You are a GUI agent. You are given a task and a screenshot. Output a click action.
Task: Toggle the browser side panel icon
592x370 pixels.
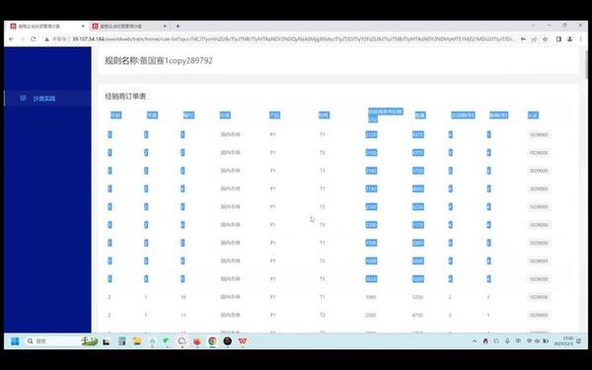tap(558, 38)
